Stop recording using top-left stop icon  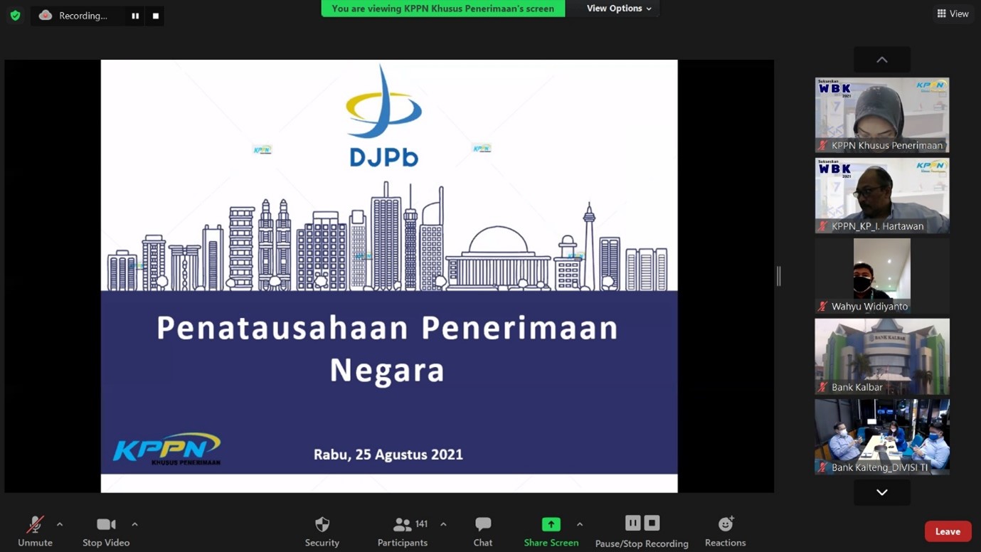[156, 16]
